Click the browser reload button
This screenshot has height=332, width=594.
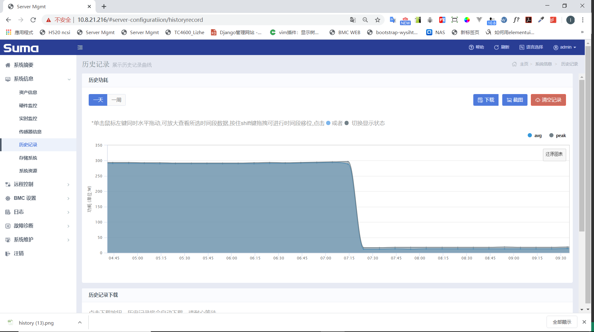coord(33,20)
